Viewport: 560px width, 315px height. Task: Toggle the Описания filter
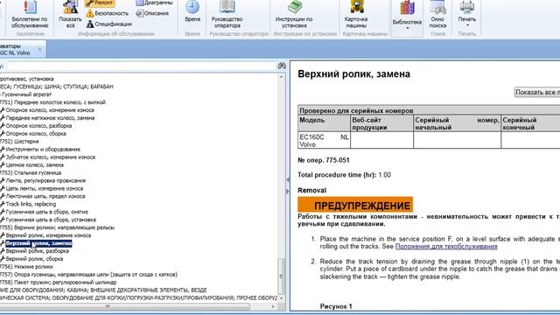(x=152, y=13)
